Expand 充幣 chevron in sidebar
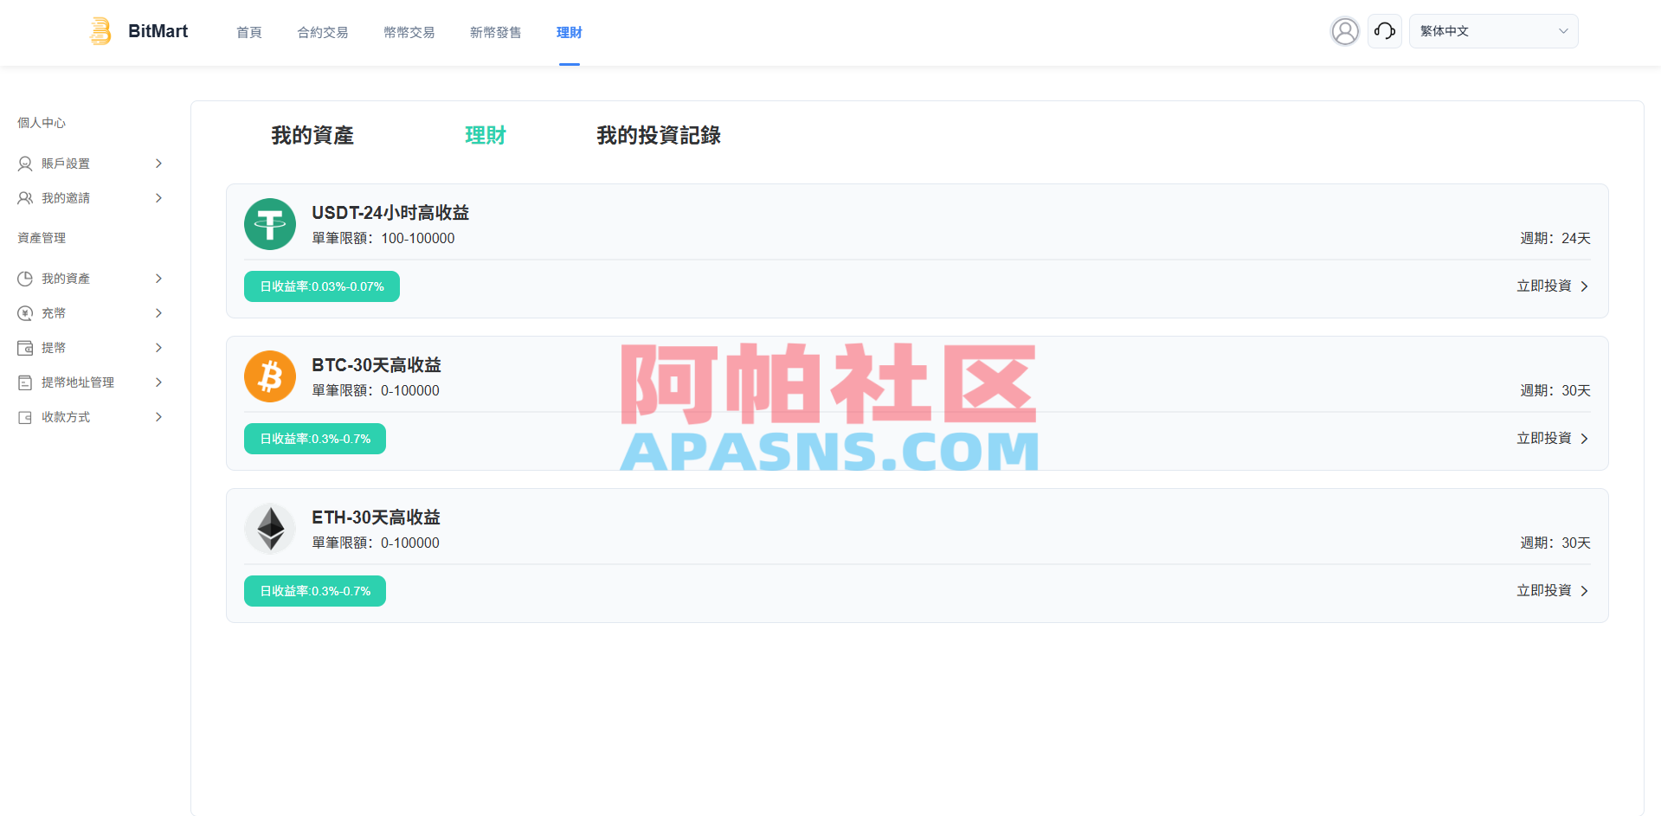1661x816 pixels. click(158, 313)
